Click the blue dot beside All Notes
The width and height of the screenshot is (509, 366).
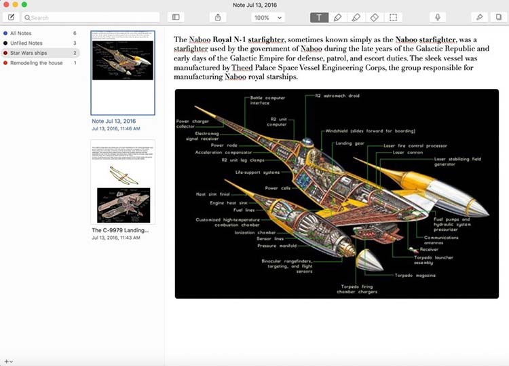tap(5, 33)
